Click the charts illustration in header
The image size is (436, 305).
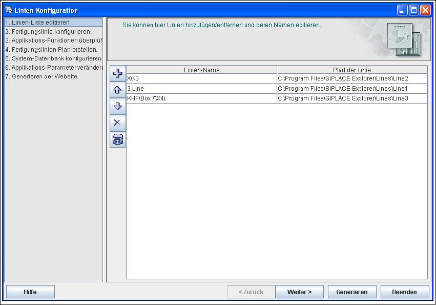click(404, 39)
